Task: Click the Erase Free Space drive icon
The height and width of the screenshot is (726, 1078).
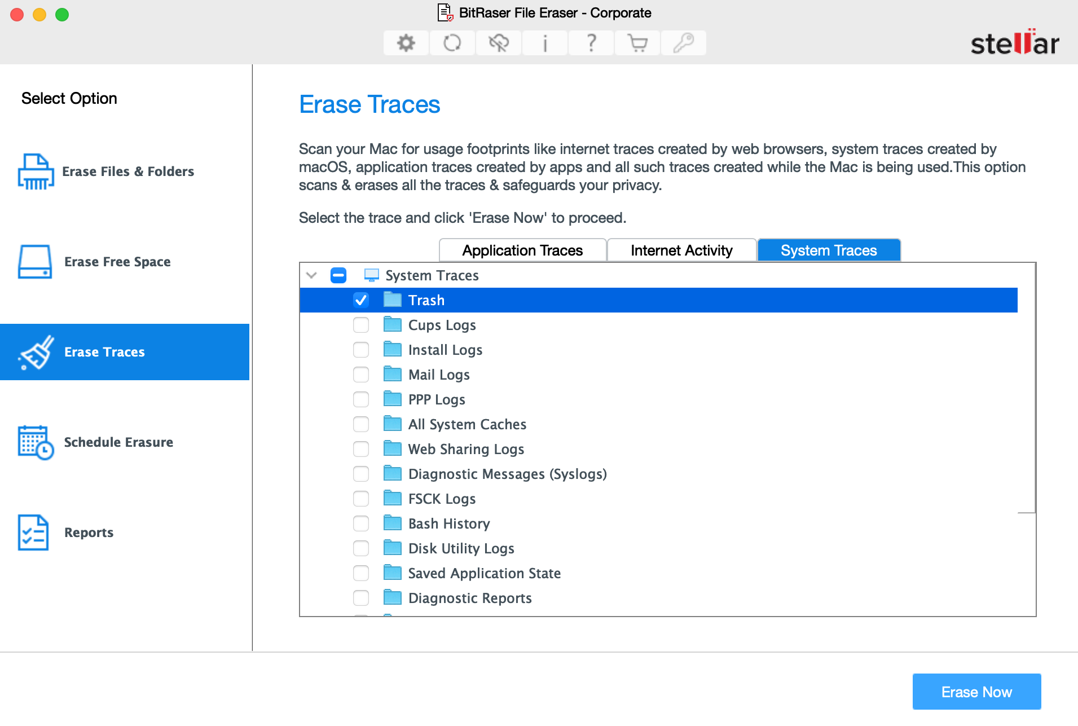Action: 35,262
